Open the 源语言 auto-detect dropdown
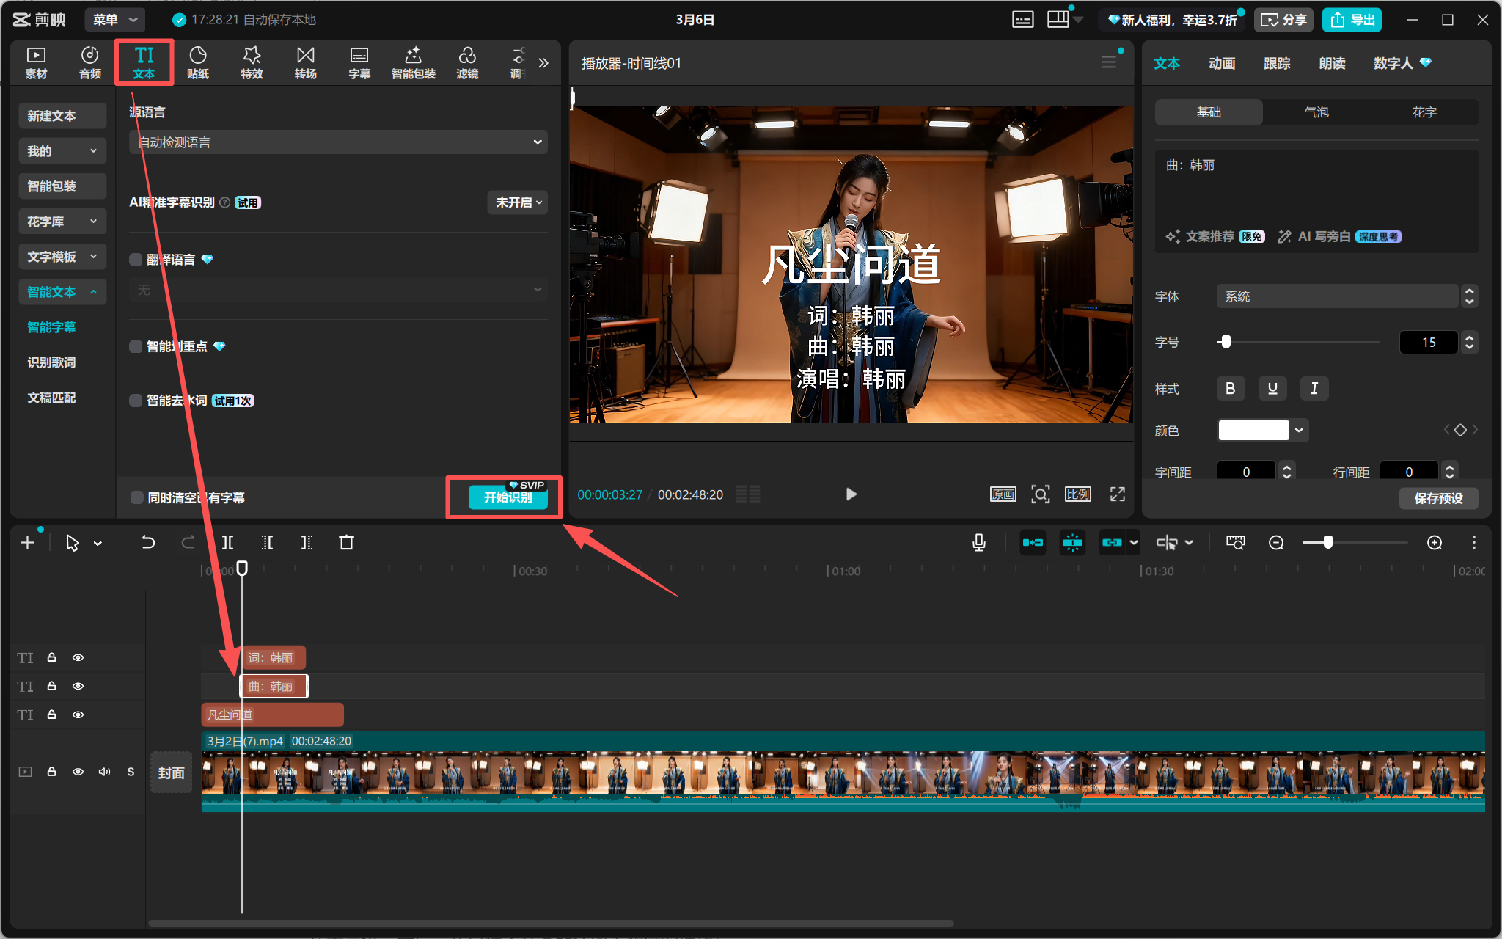Viewport: 1502px width, 939px height. 338,142
